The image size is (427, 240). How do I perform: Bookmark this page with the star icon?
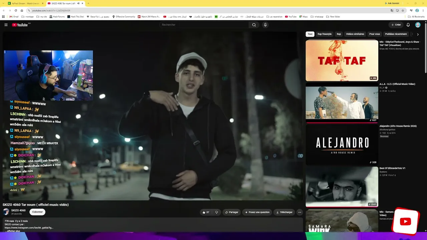(403, 10)
